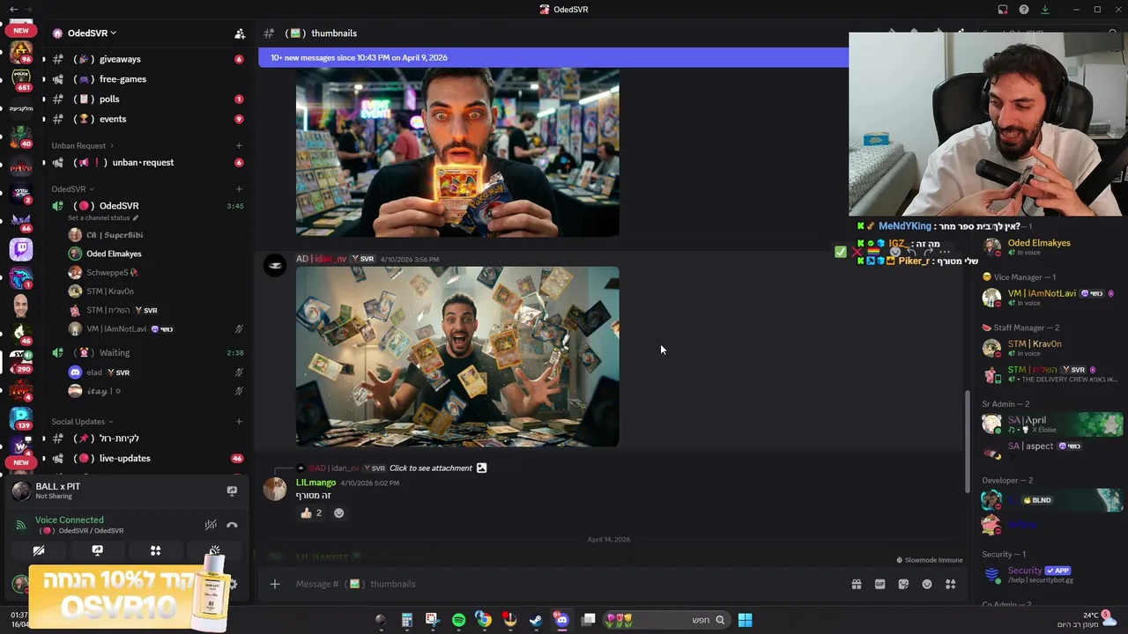Image resolution: width=1128 pixels, height=634 pixels.
Task: Open Chrome from the taskbar
Action: [484, 620]
